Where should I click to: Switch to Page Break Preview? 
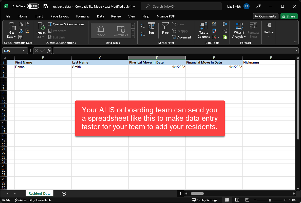coord(247,200)
